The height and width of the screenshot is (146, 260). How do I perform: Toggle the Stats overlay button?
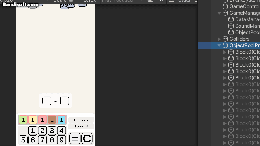(x=184, y=1)
